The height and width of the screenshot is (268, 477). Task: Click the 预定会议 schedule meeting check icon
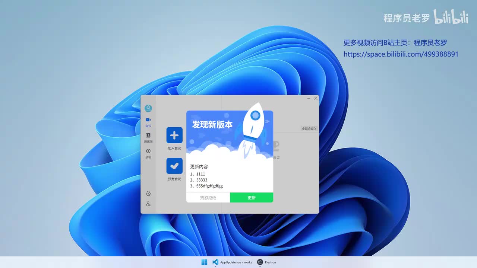pyautogui.click(x=174, y=166)
